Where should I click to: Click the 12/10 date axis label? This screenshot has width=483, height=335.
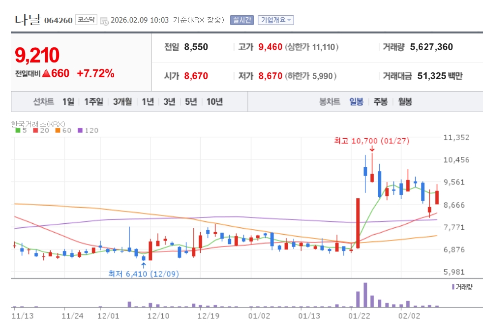tap(158, 316)
